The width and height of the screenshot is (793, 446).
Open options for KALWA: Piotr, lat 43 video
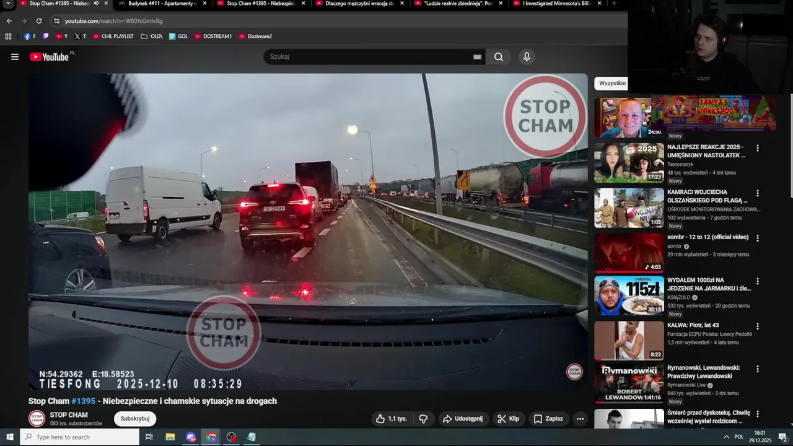[757, 326]
